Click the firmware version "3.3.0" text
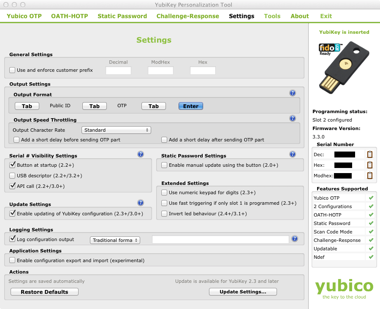This screenshot has height=309, width=380. point(318,137)
